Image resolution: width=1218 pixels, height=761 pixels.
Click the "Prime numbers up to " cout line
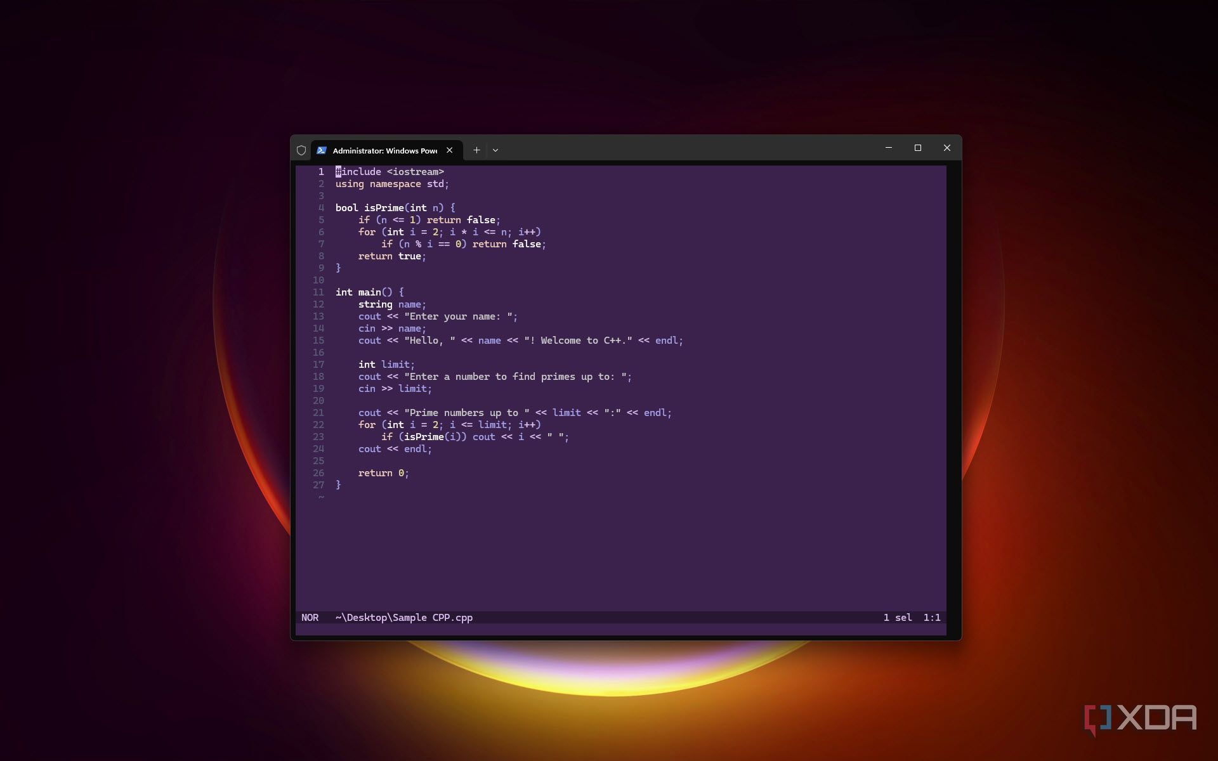(515, 413)
